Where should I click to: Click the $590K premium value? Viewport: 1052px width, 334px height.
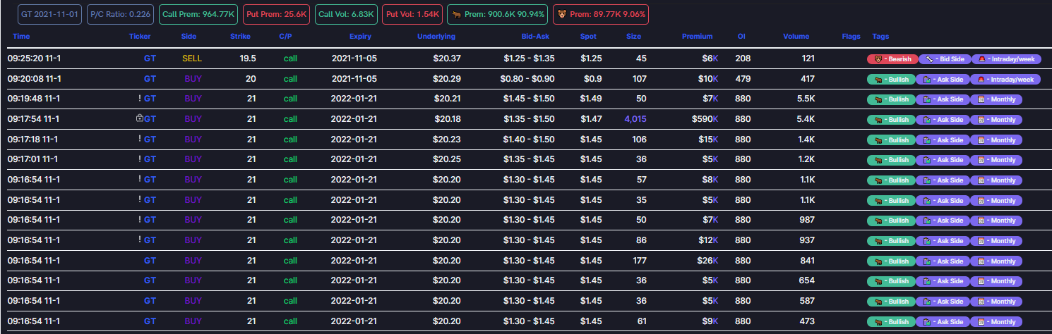pyautogui.click(x=705, y=120)
